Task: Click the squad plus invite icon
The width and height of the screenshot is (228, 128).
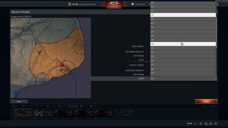Action: pos(195,123)
